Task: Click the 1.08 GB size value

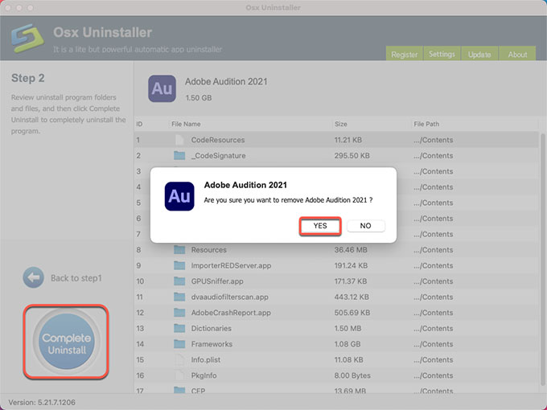Action: pos(348,344)
